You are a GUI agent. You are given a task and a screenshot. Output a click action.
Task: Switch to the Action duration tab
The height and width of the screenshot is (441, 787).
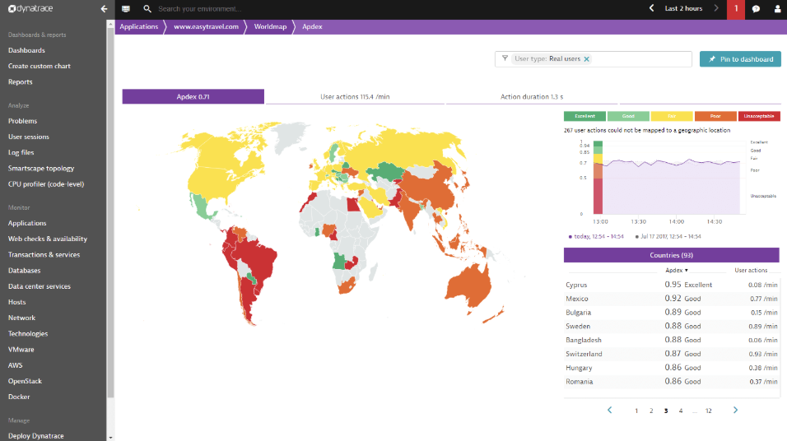[532, 97]
